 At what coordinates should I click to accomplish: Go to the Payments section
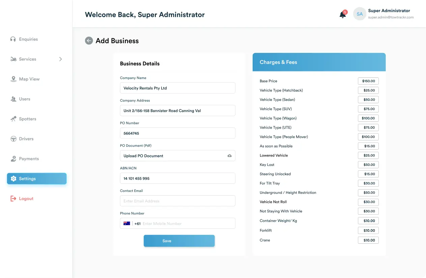point(29,159)
